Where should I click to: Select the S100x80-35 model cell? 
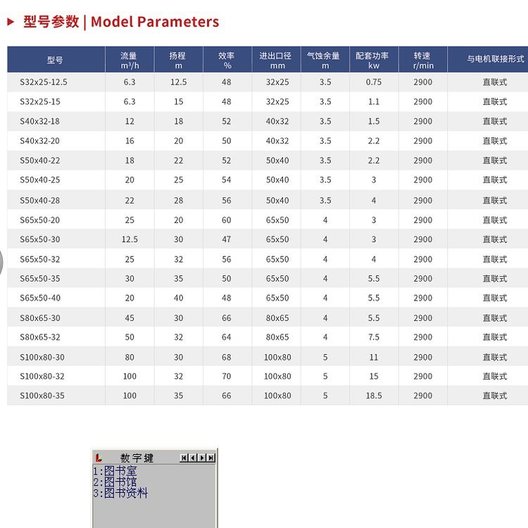coord(42,396)
